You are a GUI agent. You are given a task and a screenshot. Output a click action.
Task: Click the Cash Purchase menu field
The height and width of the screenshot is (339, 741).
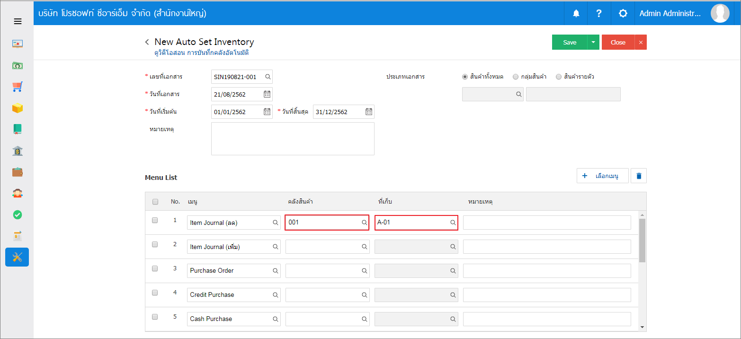[234, 319]
